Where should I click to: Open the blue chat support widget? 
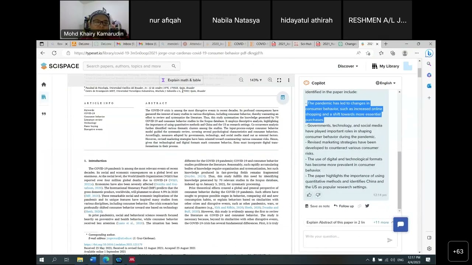point(400,224)
